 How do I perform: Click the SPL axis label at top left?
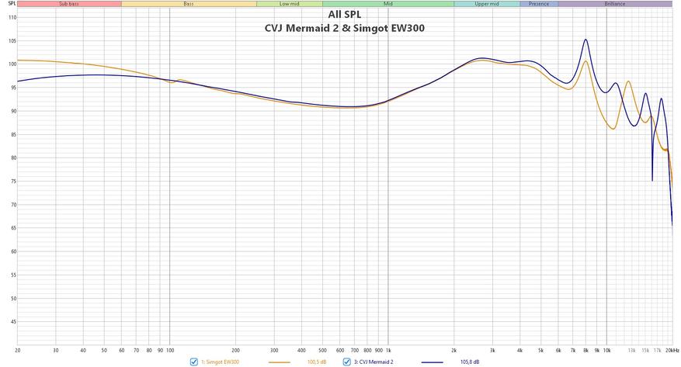12,3
